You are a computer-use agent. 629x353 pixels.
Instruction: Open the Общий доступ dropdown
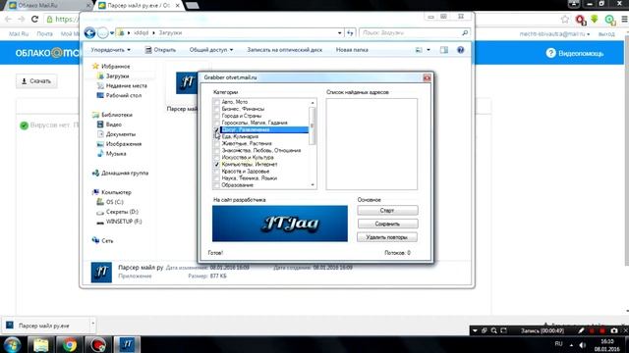tap(211, 50)
